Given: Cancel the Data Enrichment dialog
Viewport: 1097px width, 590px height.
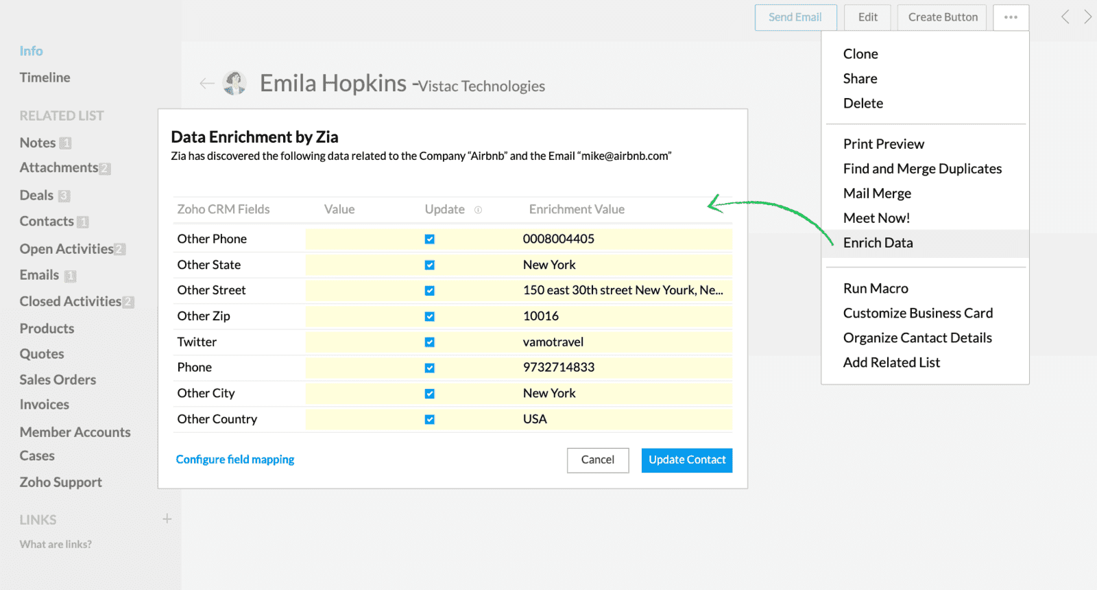Looking at the screenshot, I should pos(598,460).
